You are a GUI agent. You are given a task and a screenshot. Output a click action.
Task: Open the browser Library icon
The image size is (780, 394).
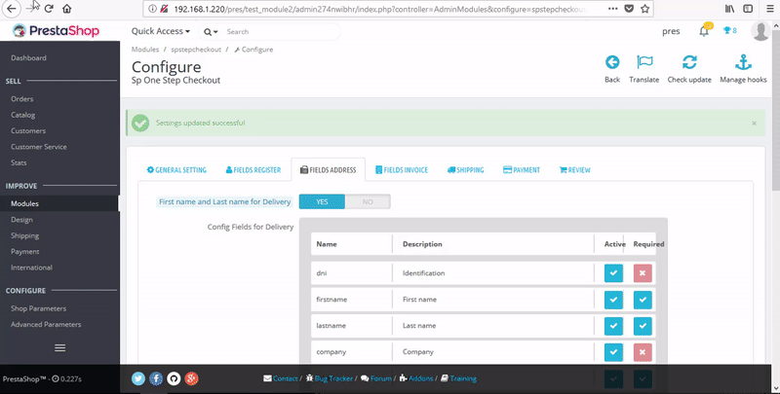point(729,9)
